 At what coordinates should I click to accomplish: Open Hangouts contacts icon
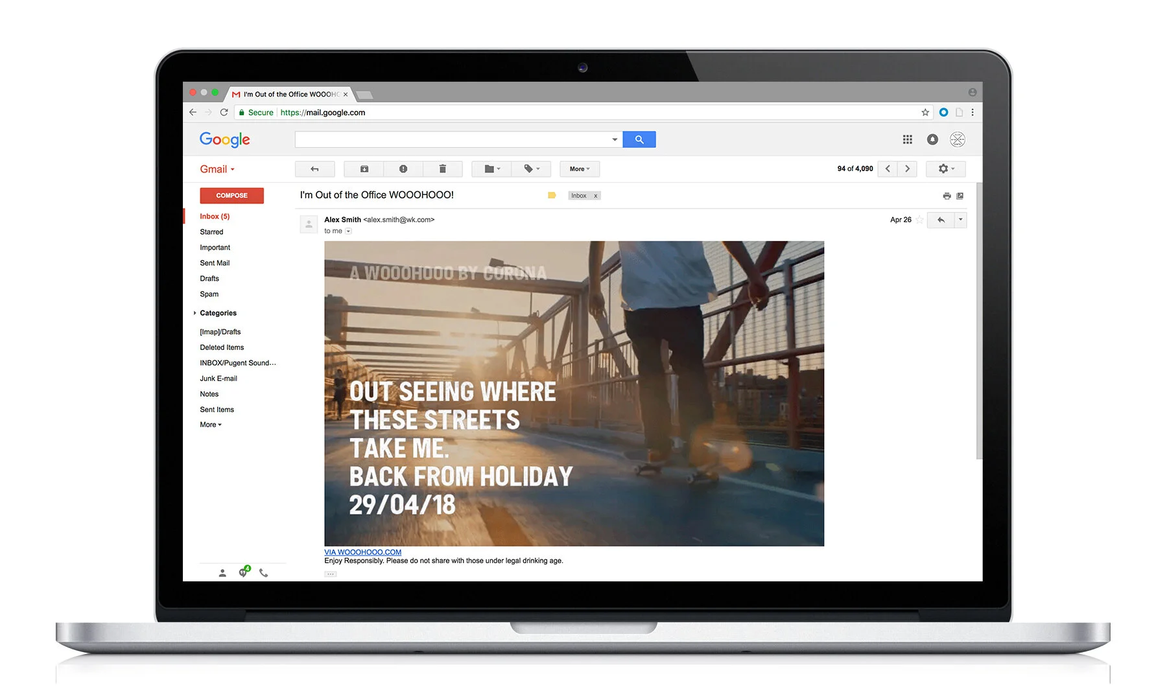(x=222, y=573)
